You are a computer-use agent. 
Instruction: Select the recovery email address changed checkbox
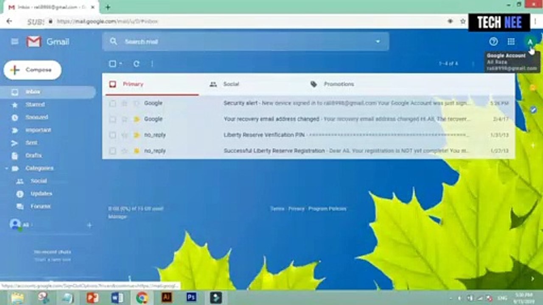tap(112, 119)
